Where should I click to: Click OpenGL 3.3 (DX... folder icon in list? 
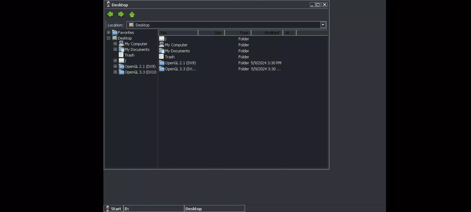click(x=162, y=69)
